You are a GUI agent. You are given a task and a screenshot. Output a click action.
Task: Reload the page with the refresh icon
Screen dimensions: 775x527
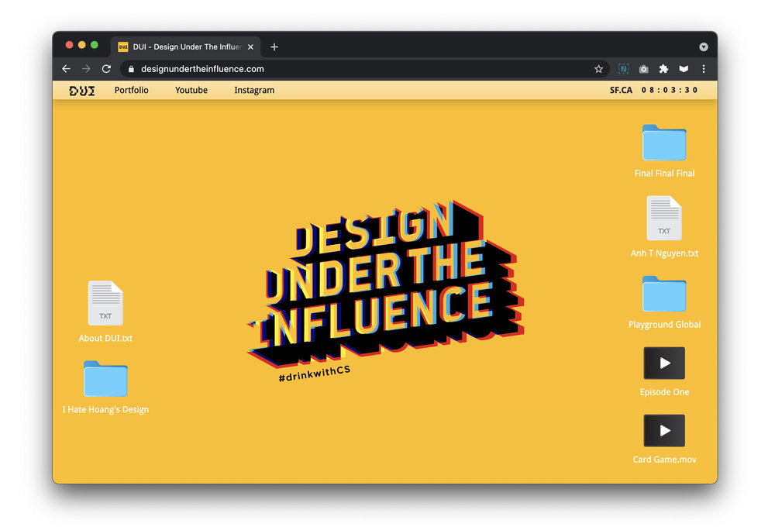click(106, 69)
